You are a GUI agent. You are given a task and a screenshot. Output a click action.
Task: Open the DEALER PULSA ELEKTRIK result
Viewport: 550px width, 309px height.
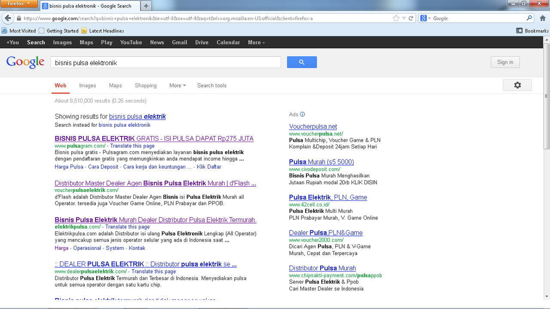146,264
